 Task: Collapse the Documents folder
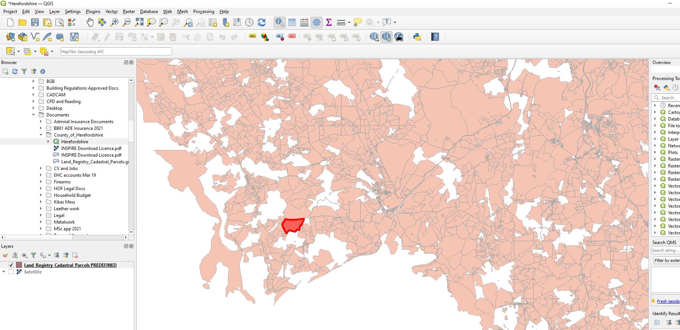point(33,115)
